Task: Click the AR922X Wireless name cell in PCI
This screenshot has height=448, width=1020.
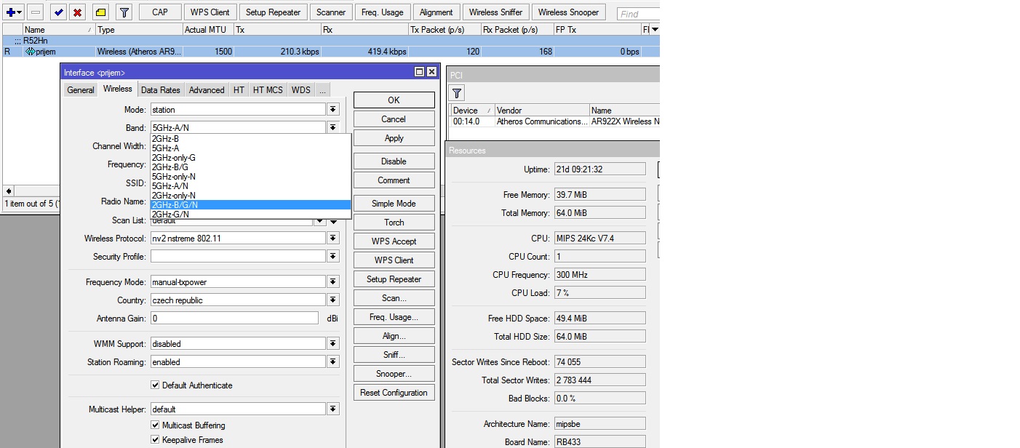Action: click(625, 121)
